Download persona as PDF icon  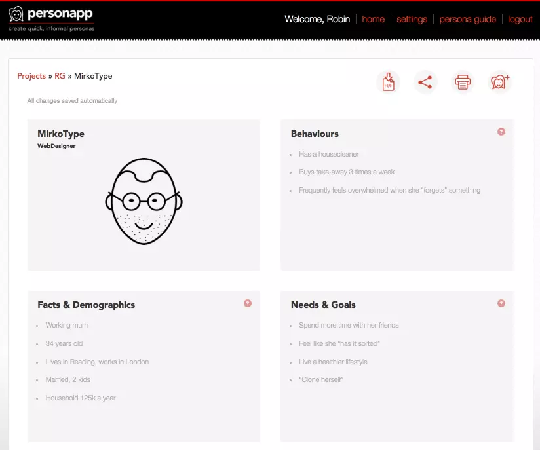click(389, 83)
